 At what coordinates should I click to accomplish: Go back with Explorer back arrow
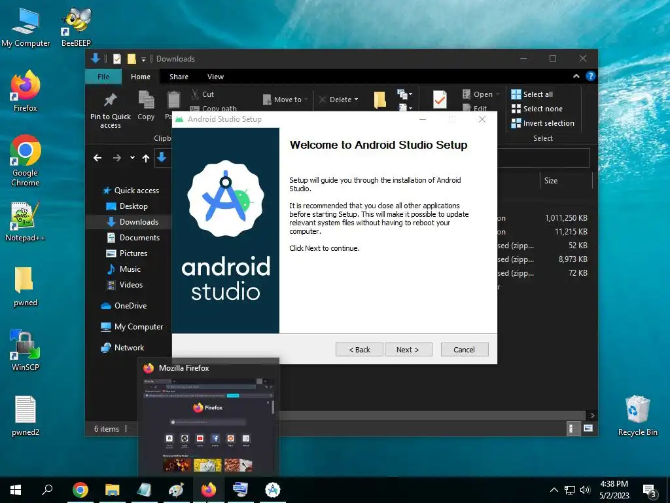[97, 158]
